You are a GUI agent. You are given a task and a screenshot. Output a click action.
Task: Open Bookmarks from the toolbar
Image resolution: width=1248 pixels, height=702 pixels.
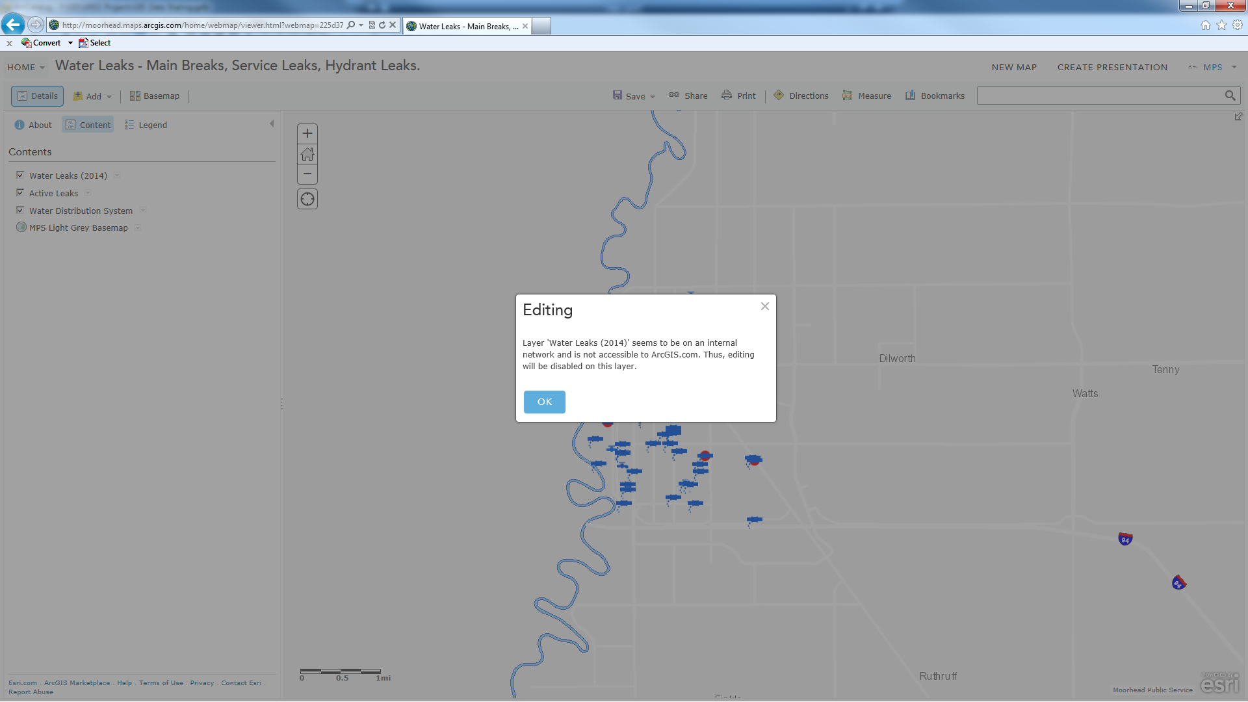click(935, 96)
